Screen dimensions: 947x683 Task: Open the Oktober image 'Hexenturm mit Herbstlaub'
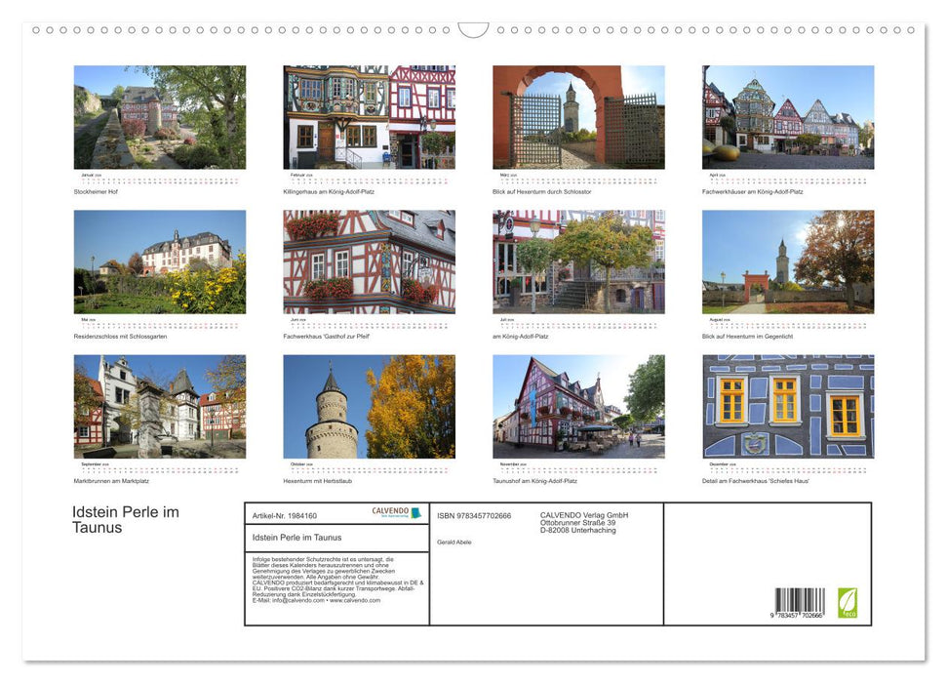click(x=369, y=406)
